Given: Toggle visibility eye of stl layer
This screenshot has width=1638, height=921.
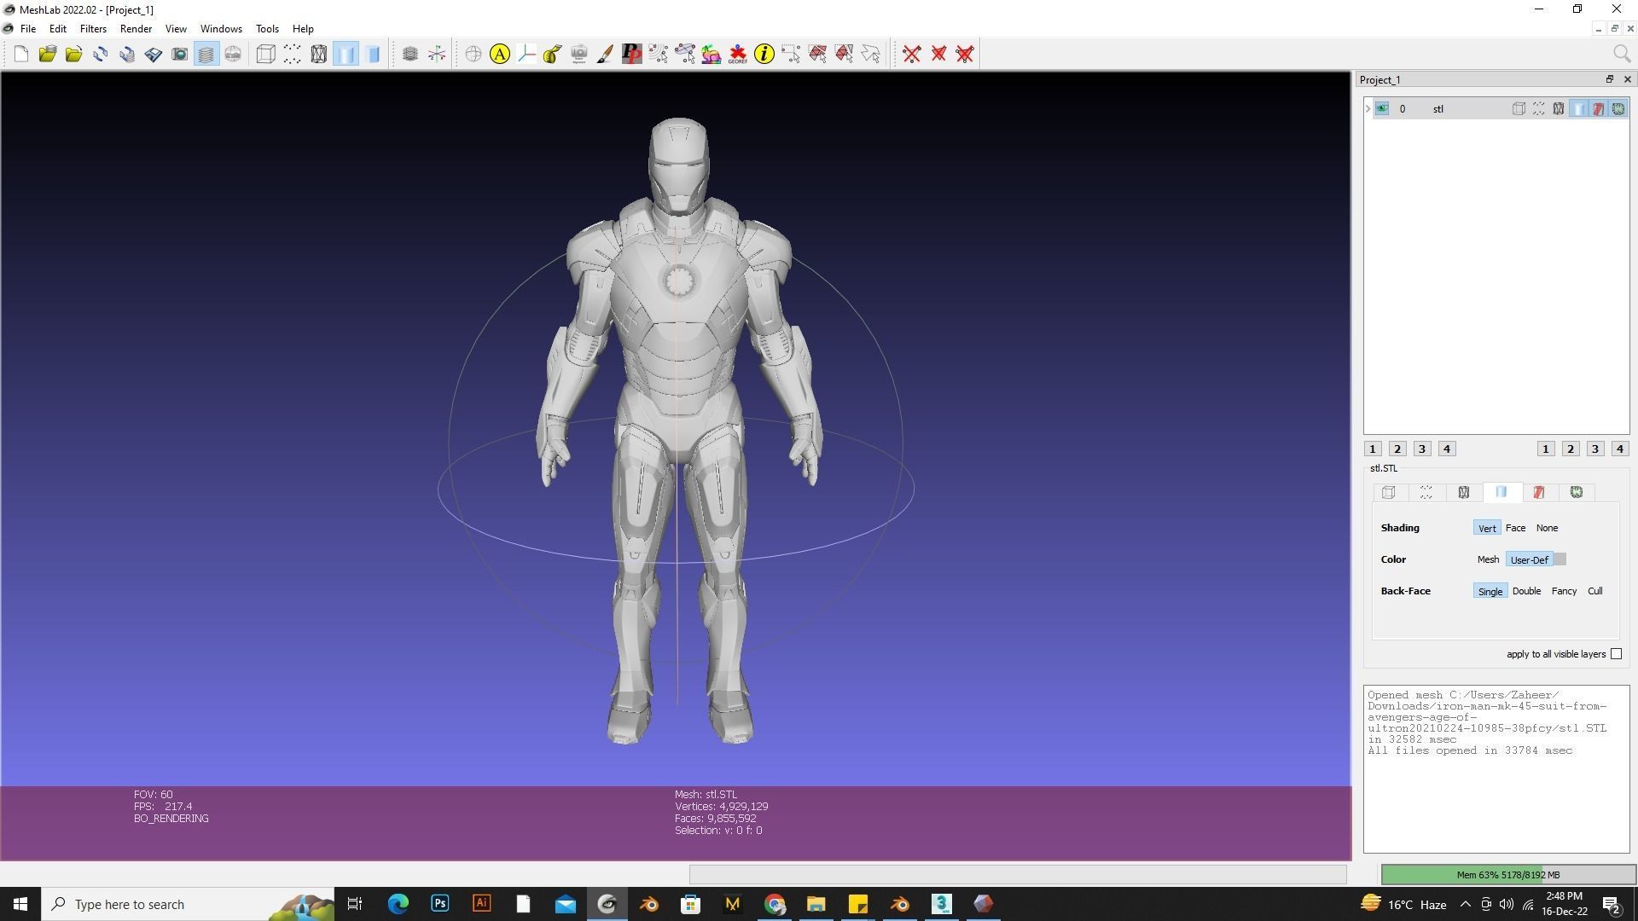Looking at the screenshot, I should pyautogui.click(x=1382, y=109).
